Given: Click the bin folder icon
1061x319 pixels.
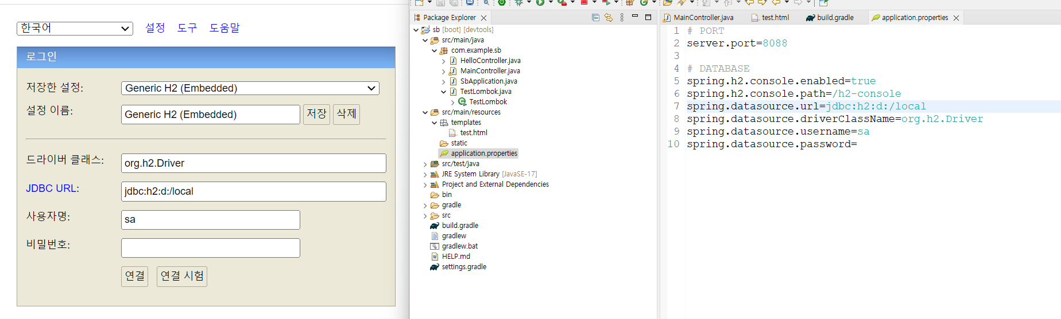Looking at the screenshot, I should click(435, 195).
